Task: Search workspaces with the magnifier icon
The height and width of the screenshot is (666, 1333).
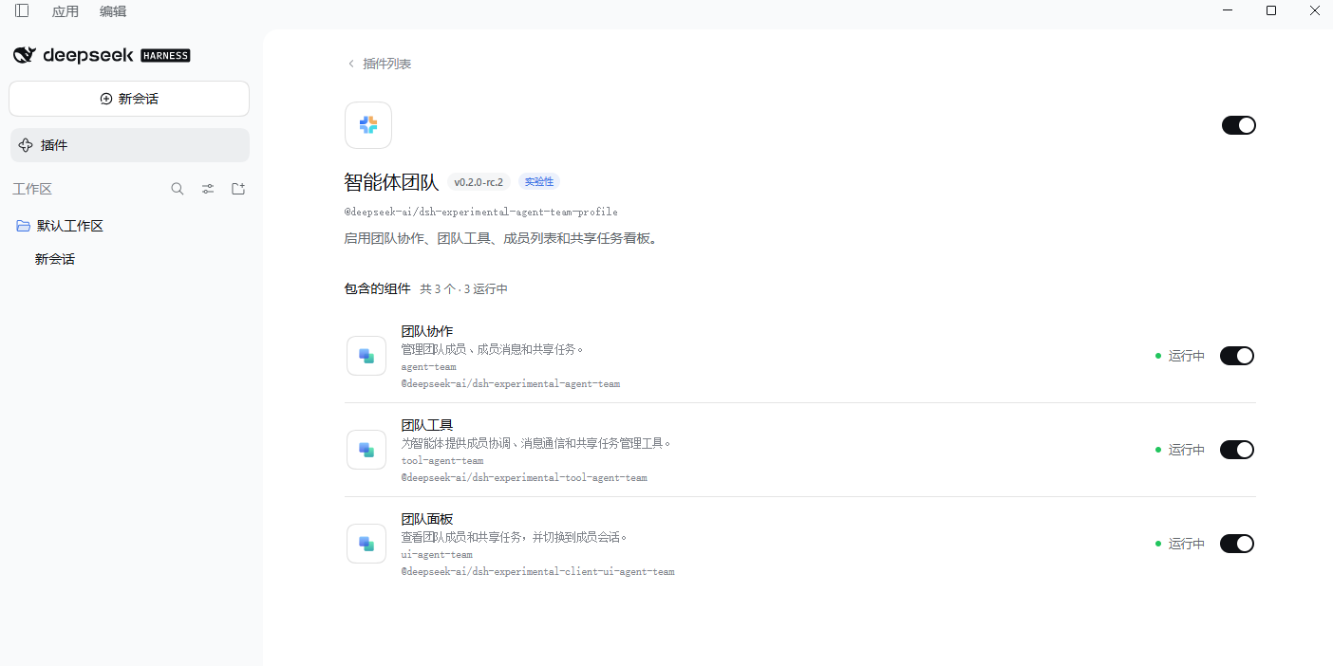Action: click(178, 189)
